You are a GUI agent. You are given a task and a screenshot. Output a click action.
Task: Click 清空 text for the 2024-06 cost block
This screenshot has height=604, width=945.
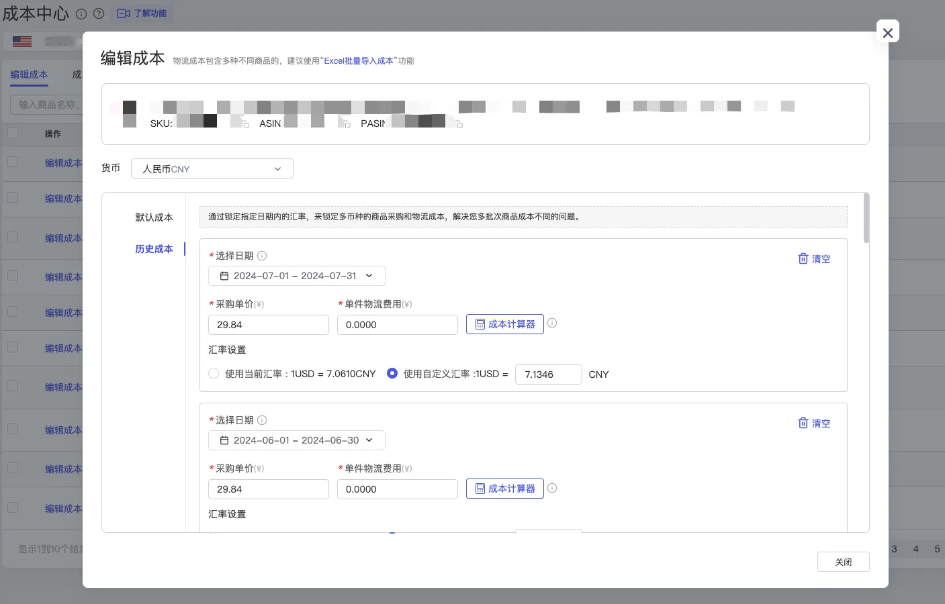coord(821,423)
